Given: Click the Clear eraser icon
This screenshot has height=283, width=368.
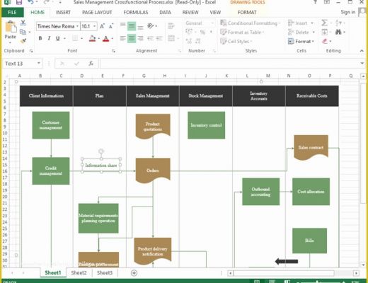Looking at the screenshot, I should coord(325,41).
